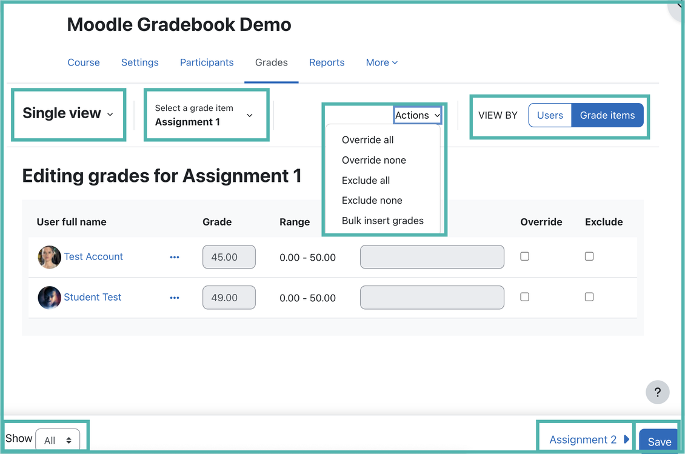This screenshot has width=685, height=454.
Task: Switch View By to Grade items
Action: (607, 115)
